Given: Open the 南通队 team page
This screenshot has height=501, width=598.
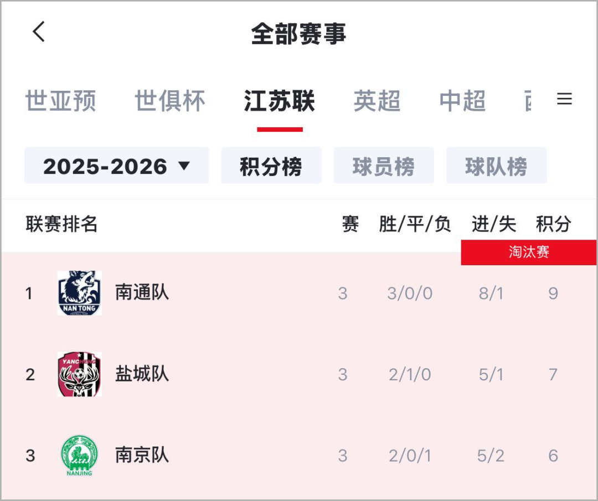Looking at the screenshot, I should [x=142, y=292].
